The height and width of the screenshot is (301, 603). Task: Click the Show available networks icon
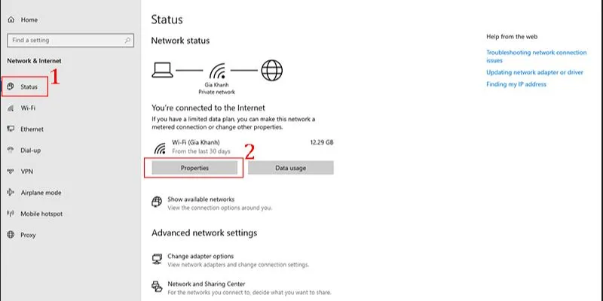(x=157, y=202)
